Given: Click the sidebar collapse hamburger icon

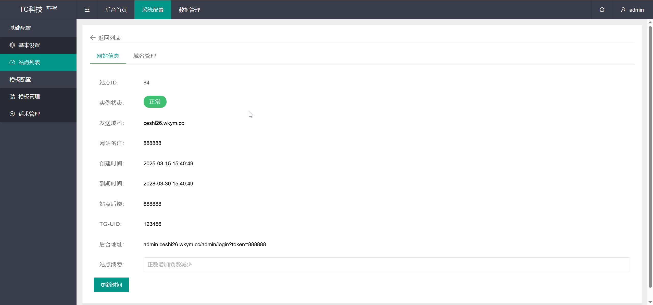Looking at the screenshot, I should [x=87, y=10].
